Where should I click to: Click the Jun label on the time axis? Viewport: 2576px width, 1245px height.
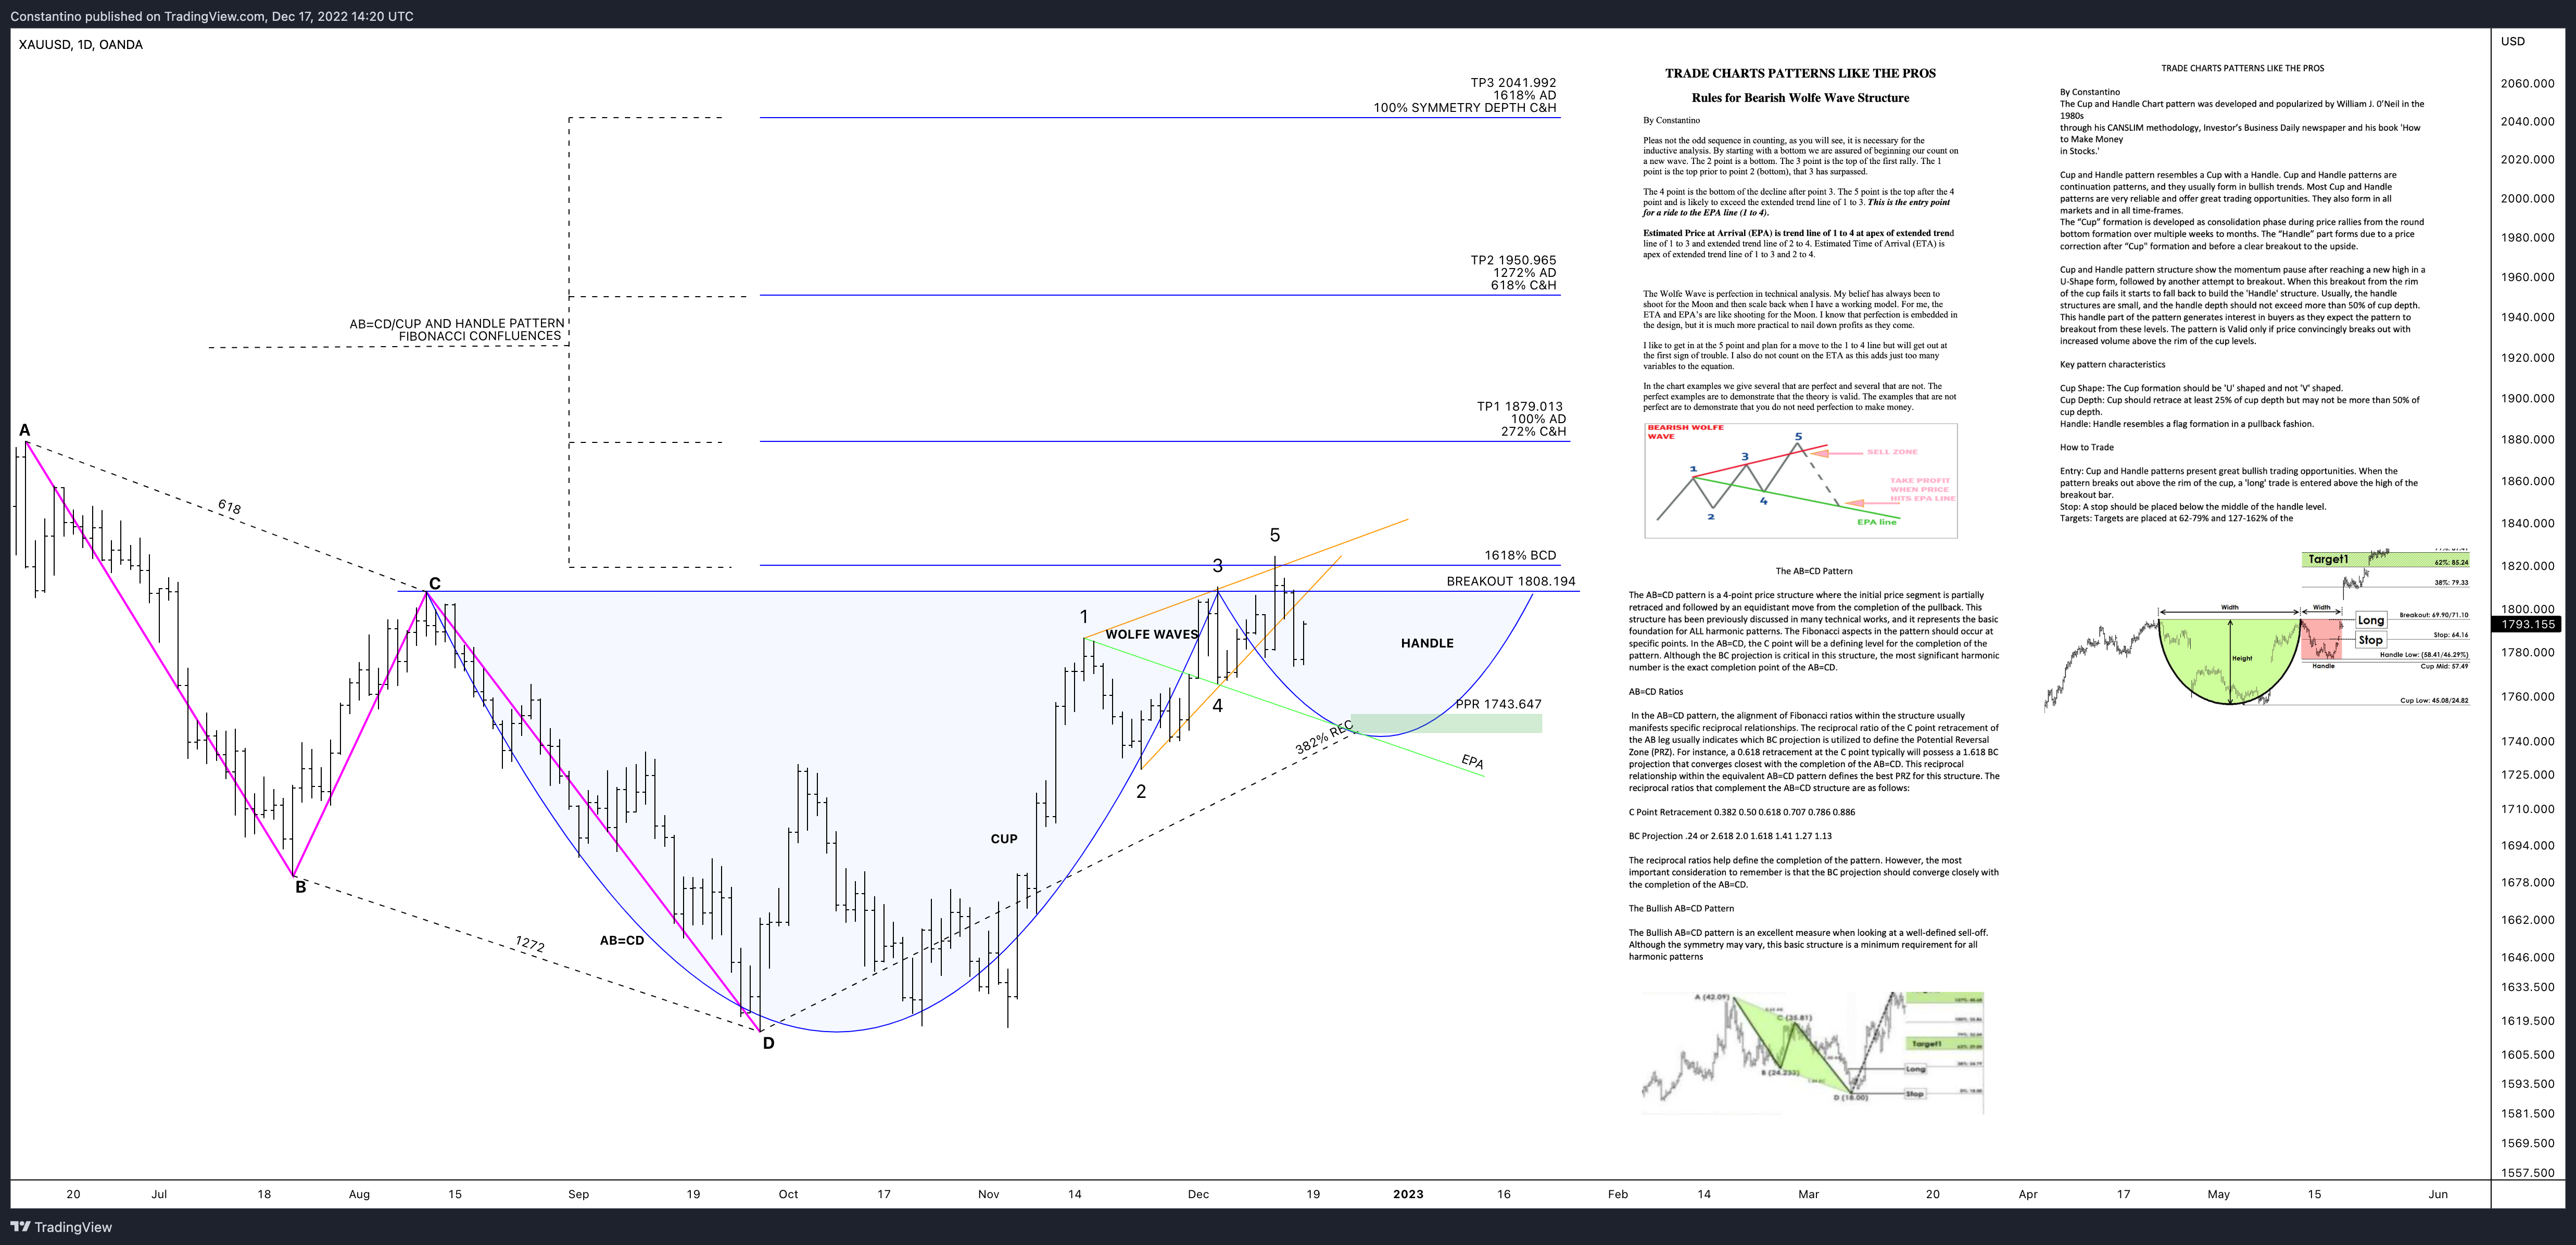pyautogui.click(x=2438, y=1194)
